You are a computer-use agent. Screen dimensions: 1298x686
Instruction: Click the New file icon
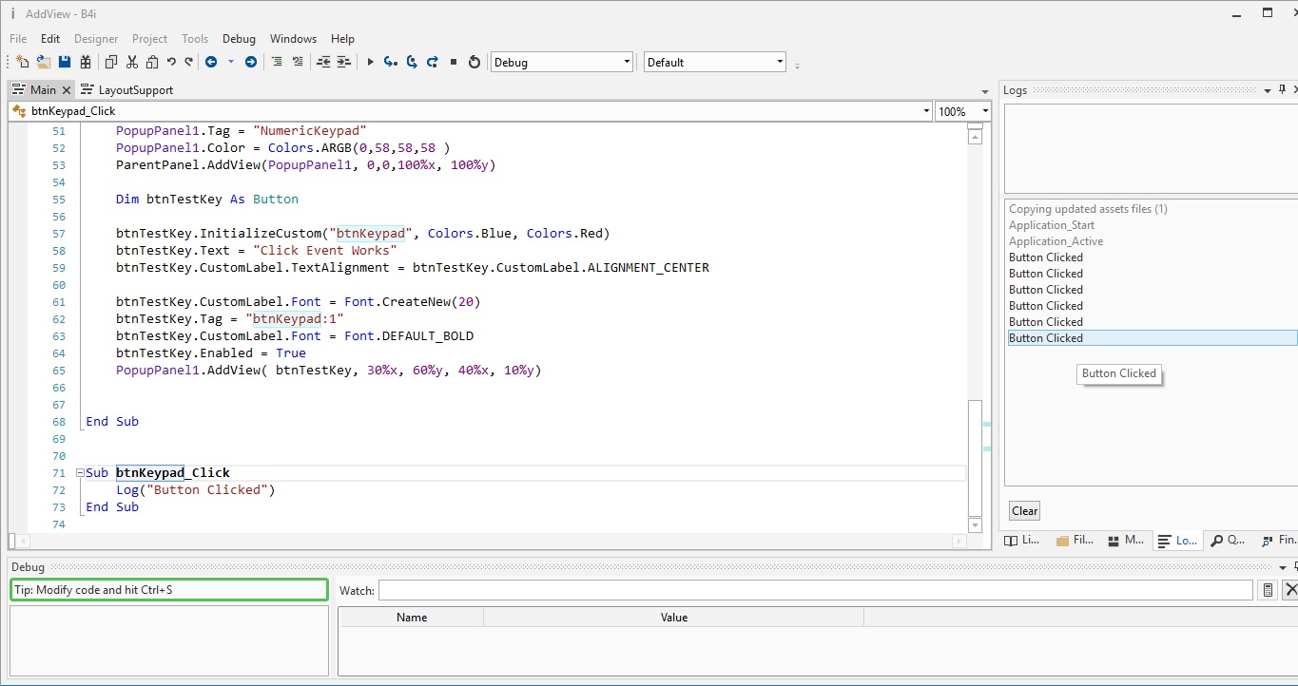point(21,62)
